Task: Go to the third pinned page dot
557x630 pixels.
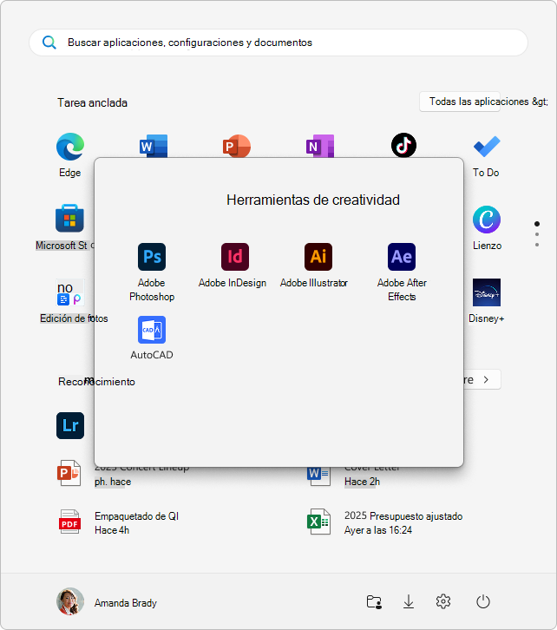Action: click(537, 245)
